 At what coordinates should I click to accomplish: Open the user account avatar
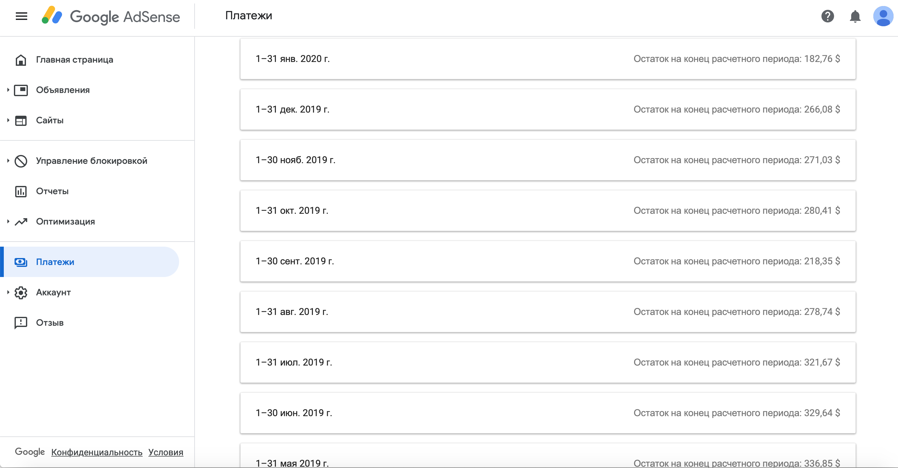(x=883, y=16)
